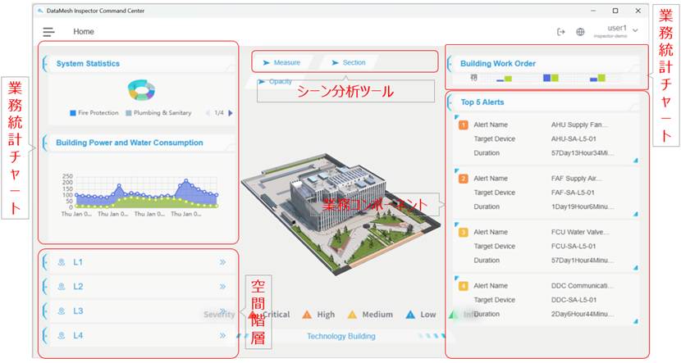The width and height of the screenshot is (681, 363).
Task: Expand the L3 floor chevron
Action: [222, 311]
